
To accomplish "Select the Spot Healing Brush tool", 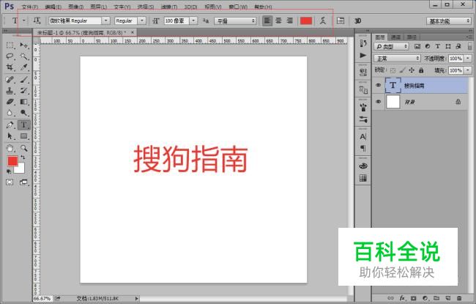I will tap(10, 80).
